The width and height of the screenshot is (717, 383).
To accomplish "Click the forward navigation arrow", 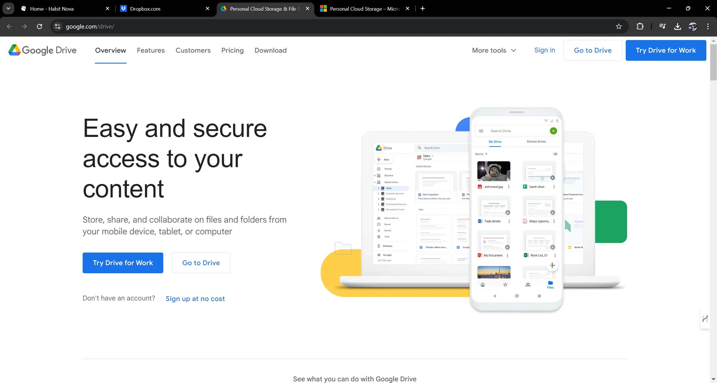I will click(24, 27).
